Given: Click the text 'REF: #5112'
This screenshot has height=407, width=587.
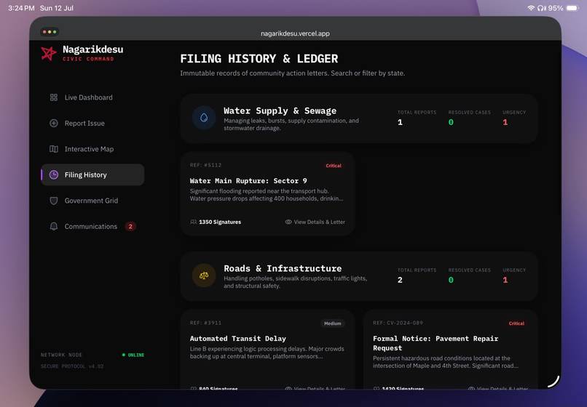Looking at the screenshot, I should click(205, 165).
